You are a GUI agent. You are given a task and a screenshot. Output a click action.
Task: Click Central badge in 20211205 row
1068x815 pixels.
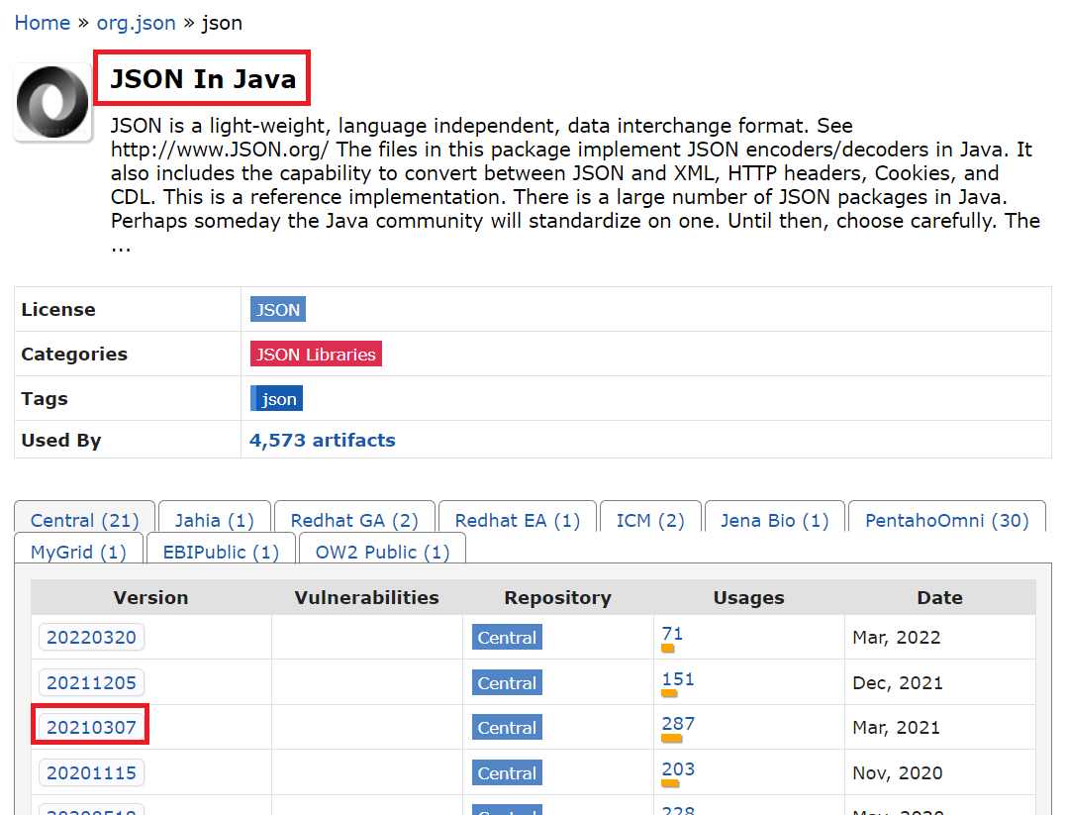point(508,683)
